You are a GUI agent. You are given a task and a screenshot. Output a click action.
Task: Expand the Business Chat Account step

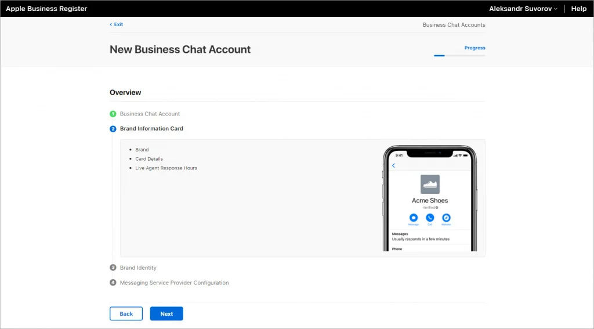pos(150,114)
